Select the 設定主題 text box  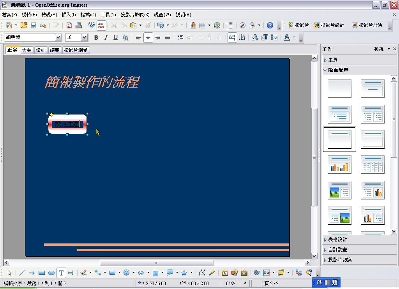pos(67,124)
